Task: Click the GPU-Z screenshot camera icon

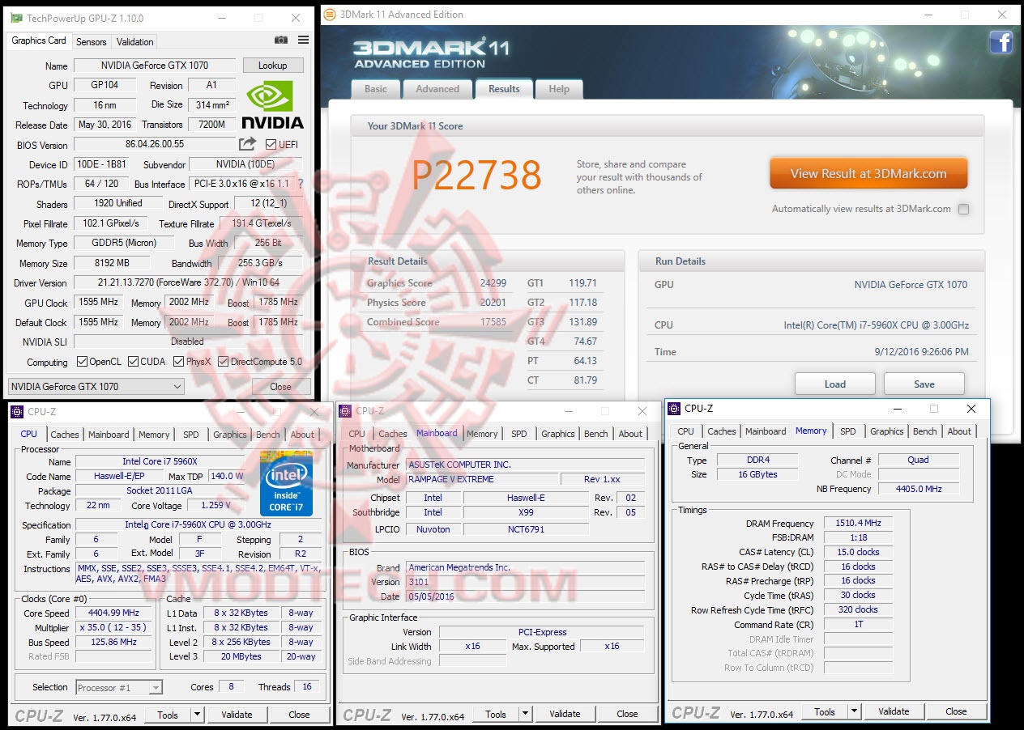Action: pos(281,40)
